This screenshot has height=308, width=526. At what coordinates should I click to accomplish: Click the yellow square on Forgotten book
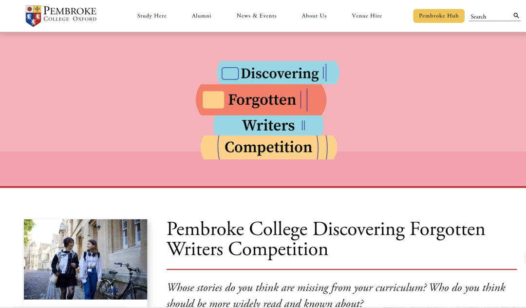tap(213, 99)
